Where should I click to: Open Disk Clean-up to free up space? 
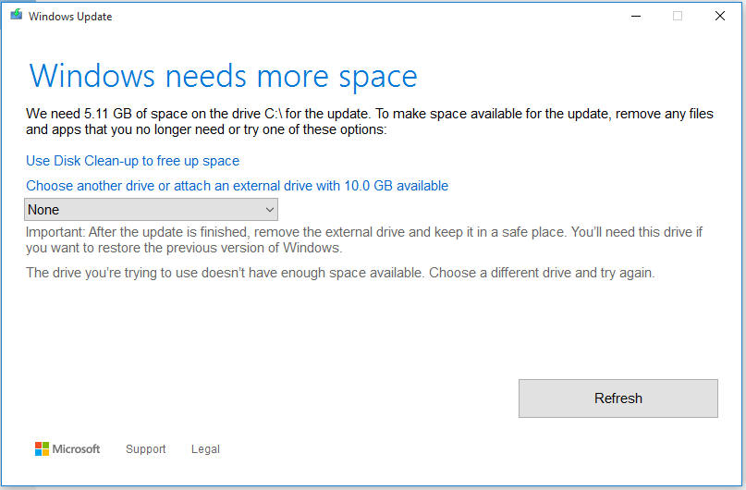(133, 161)
